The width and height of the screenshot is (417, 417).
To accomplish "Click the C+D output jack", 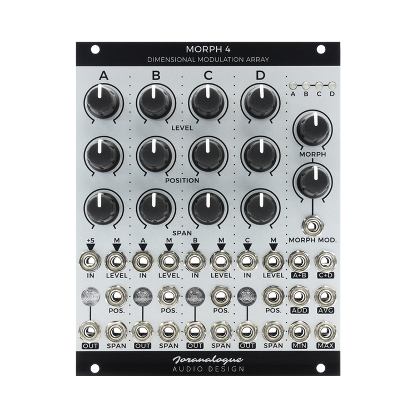I will tap(325, 261).
